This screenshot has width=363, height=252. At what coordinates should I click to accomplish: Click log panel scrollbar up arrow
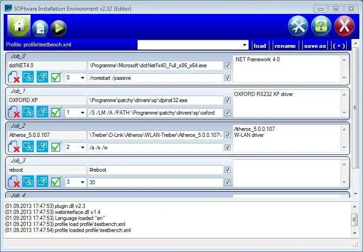(x=355, y=206)
